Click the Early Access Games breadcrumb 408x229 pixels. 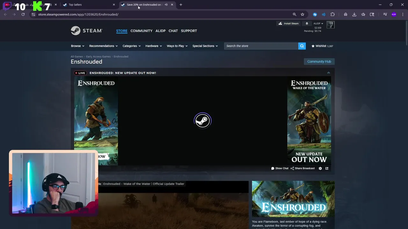coord(98,57)
